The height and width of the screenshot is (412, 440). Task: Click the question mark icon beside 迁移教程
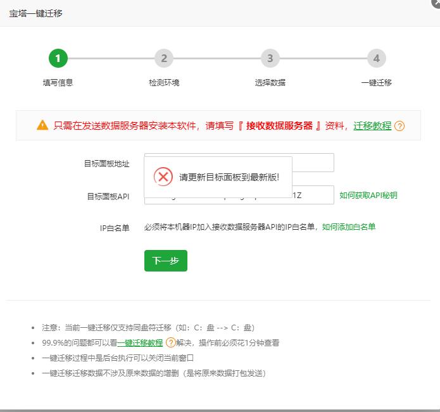pos(399,126)
